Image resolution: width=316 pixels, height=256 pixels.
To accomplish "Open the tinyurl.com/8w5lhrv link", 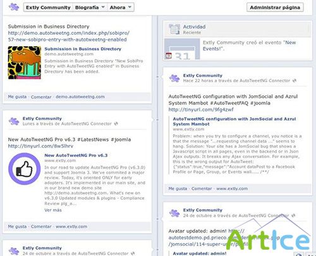I will [40, 146].
